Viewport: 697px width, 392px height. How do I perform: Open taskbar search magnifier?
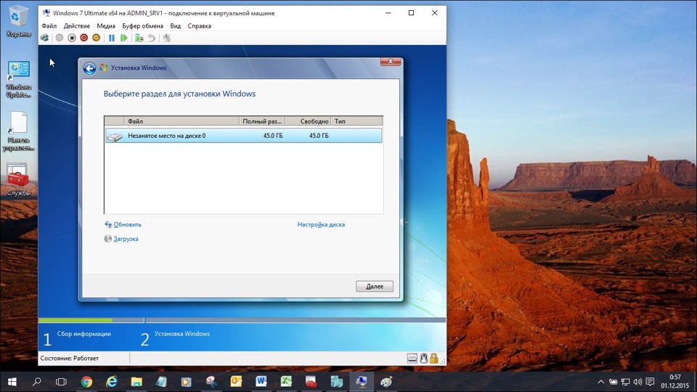click(37, 382)
